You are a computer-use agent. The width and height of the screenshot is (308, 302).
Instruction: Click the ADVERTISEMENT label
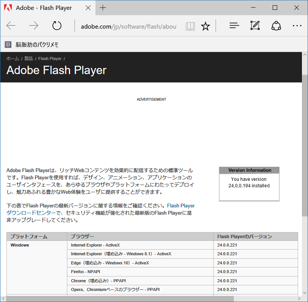(x=151, y=100)
